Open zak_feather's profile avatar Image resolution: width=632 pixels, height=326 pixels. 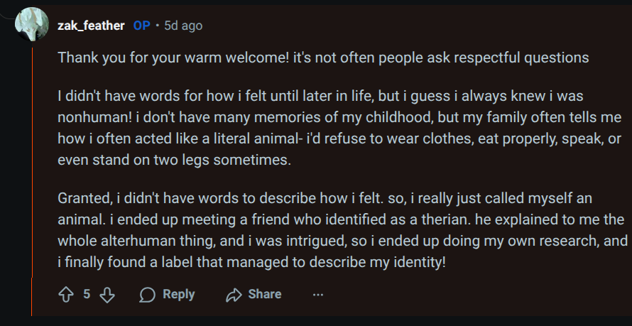tap(32, 26)
